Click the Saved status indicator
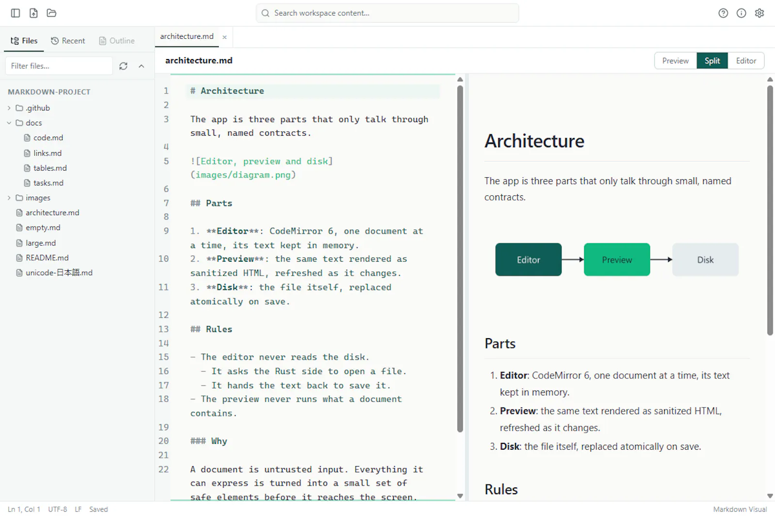775x517 pixels. pyautogui.click(x=98, y=509)
